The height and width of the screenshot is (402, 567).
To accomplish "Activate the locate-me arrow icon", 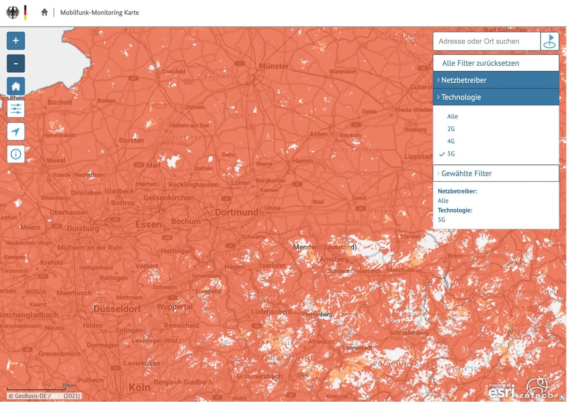I will [16, 131].
